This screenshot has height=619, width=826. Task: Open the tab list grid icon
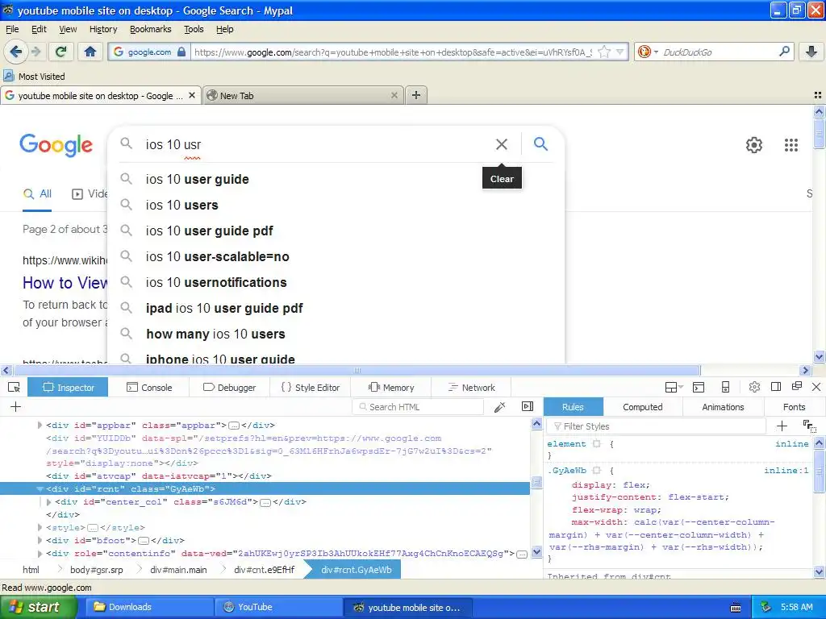pyautogui.click(x=818, y=95)
